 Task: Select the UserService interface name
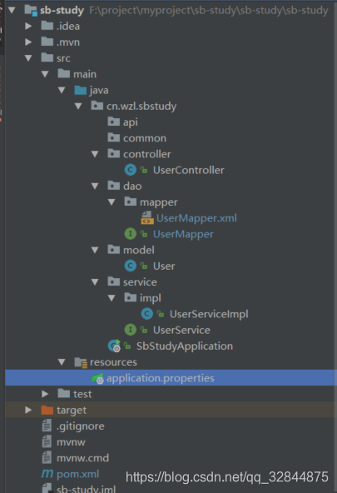point(181,330)
